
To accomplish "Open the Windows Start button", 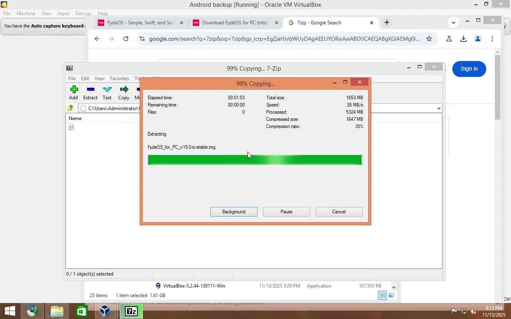I will click(x=10, y=311).
